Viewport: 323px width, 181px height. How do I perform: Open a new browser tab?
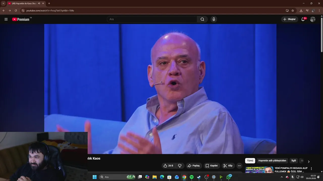pyautogui.click(x=49, y=4)
